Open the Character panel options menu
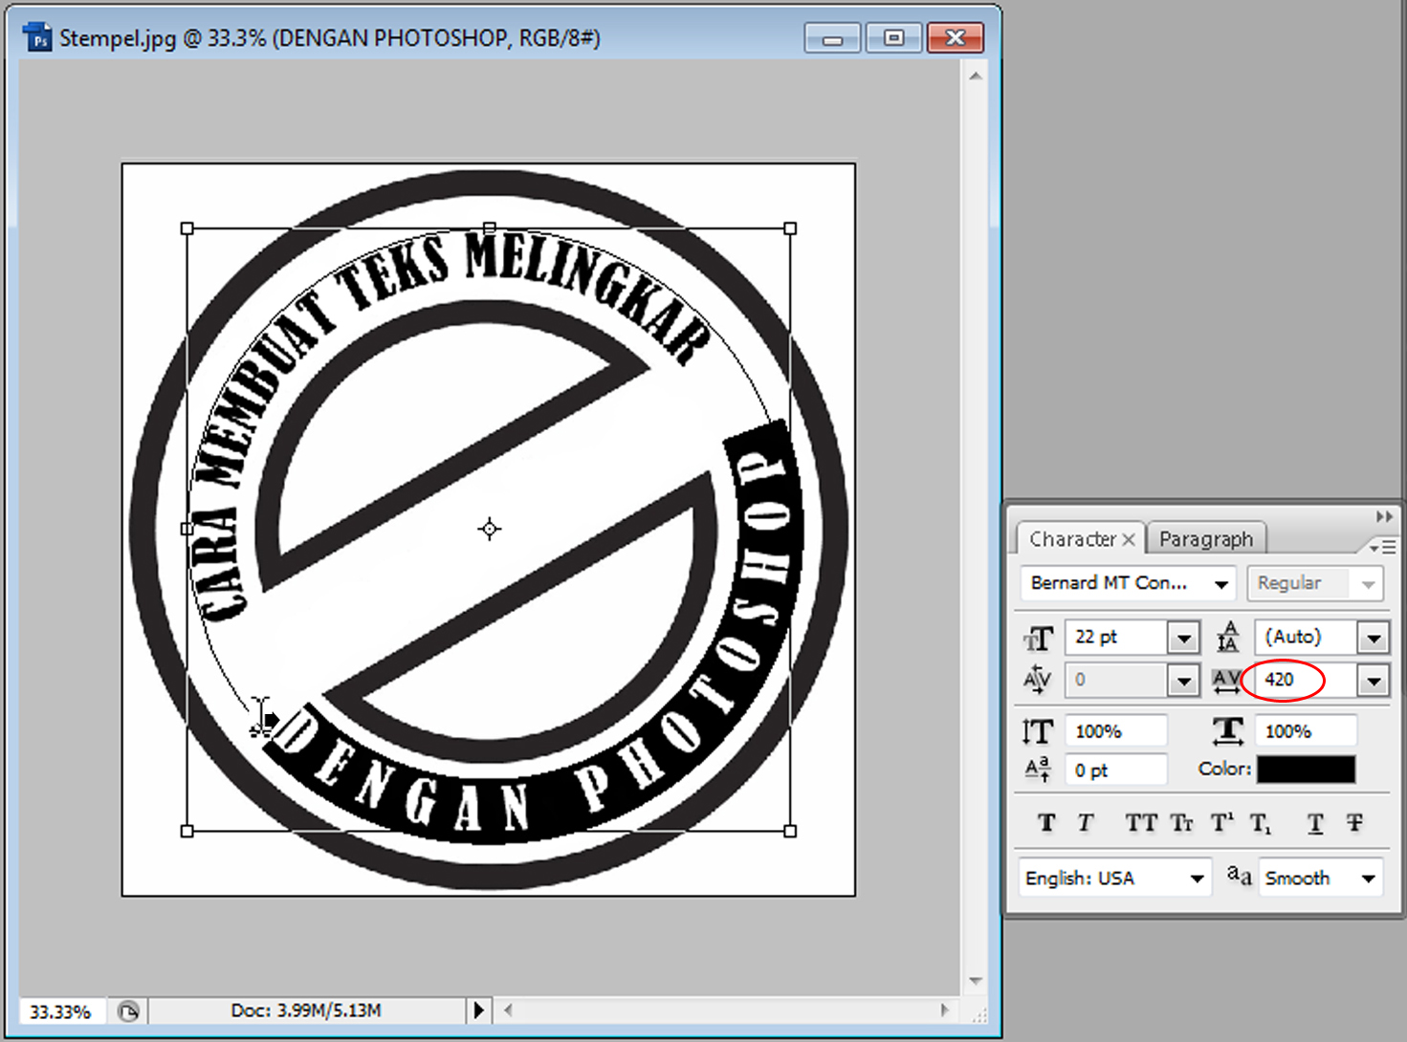 tap(1382, 547)
